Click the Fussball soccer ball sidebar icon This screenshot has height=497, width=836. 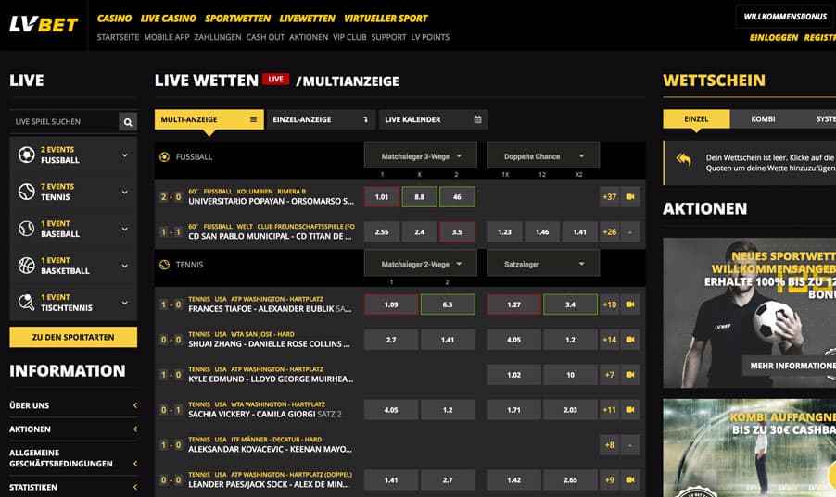(26, 155)
